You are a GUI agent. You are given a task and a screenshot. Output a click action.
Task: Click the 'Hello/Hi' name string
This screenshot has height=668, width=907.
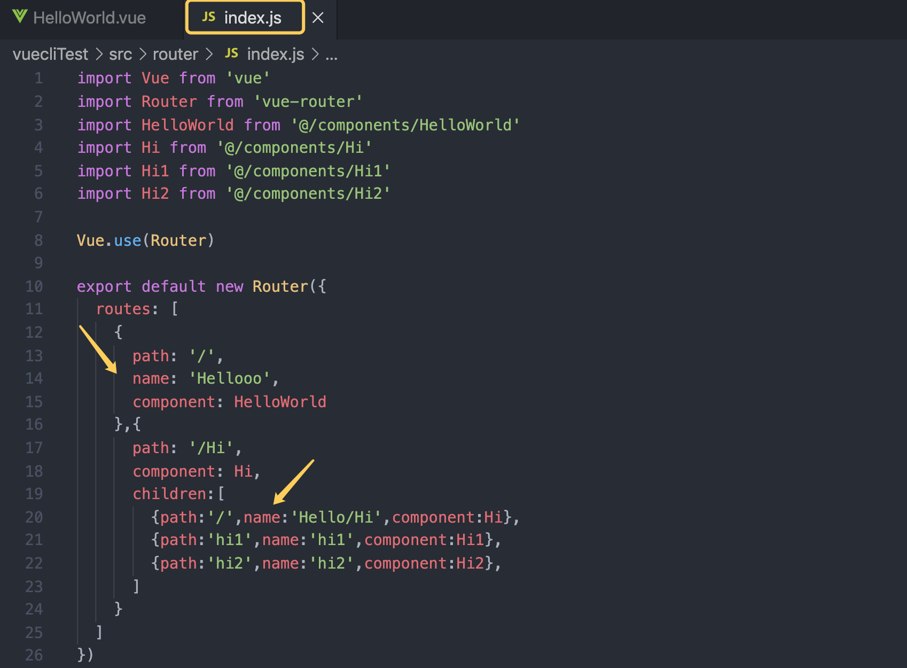336,517
